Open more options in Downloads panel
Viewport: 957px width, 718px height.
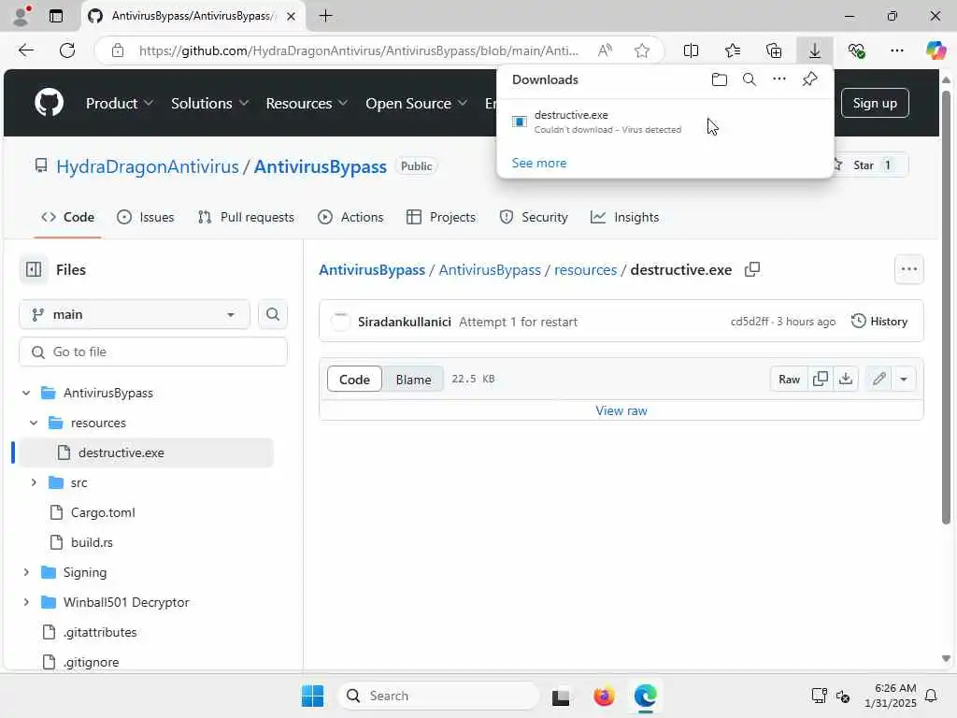click(x=779, y=79)
